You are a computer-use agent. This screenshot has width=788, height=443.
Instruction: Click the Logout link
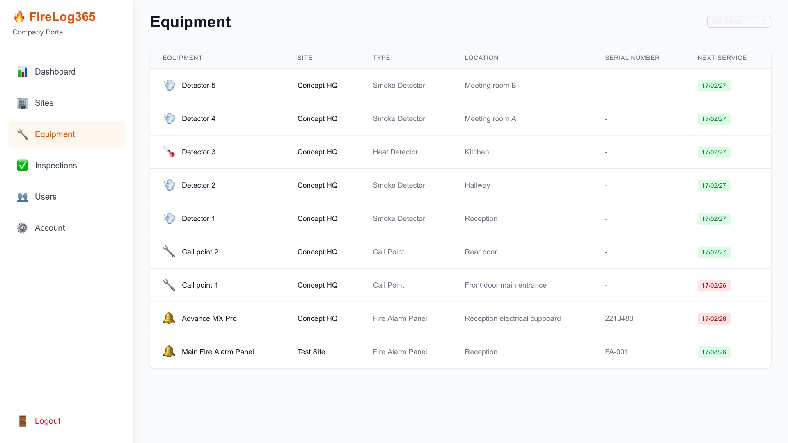pos(48,421)
